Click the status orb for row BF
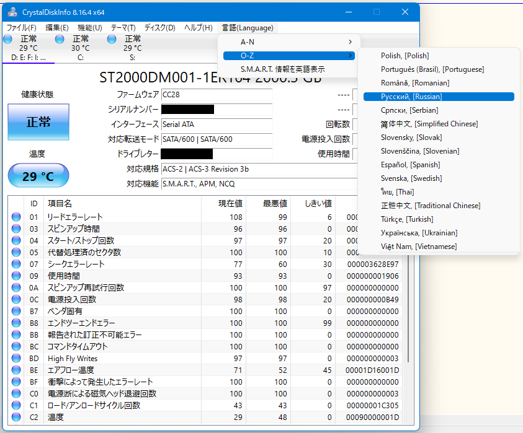This screenshot has width=523, height=433. (16, 382)
